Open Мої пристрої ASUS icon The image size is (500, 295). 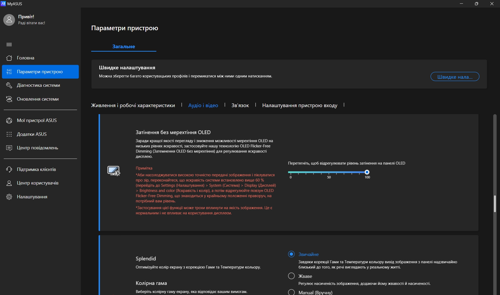point(9,120)
